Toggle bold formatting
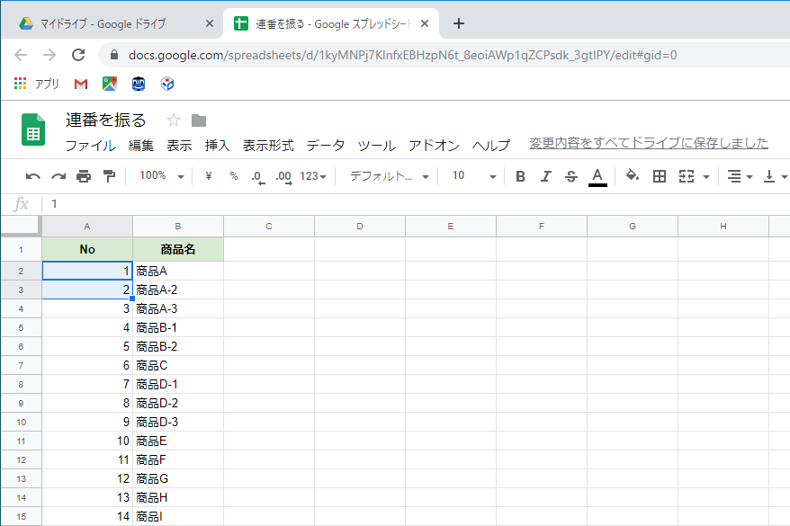 click(519, 176)
